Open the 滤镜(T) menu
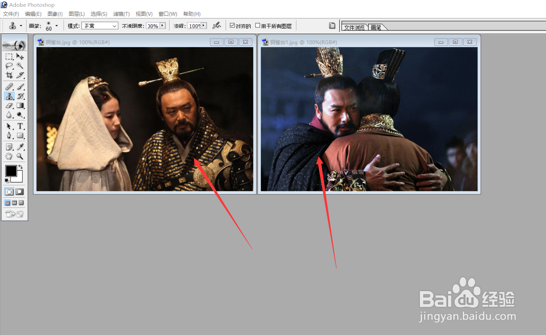The width and height of the screenshot is (546, 335). (121, 14)
